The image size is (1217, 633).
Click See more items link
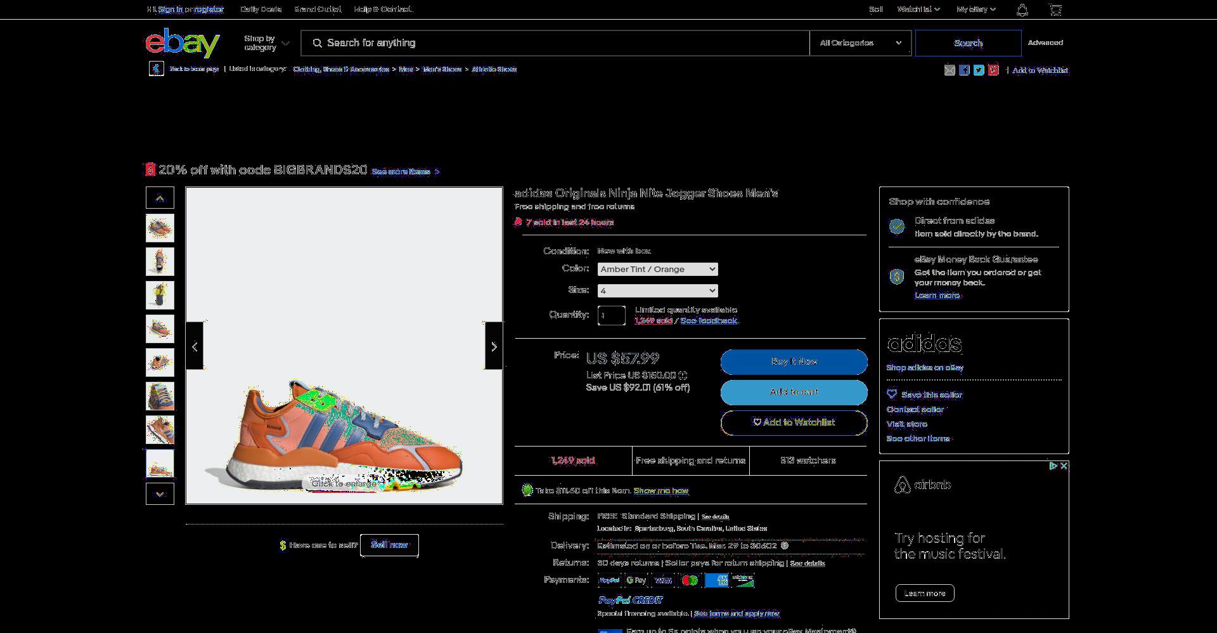tap(405, 172)
